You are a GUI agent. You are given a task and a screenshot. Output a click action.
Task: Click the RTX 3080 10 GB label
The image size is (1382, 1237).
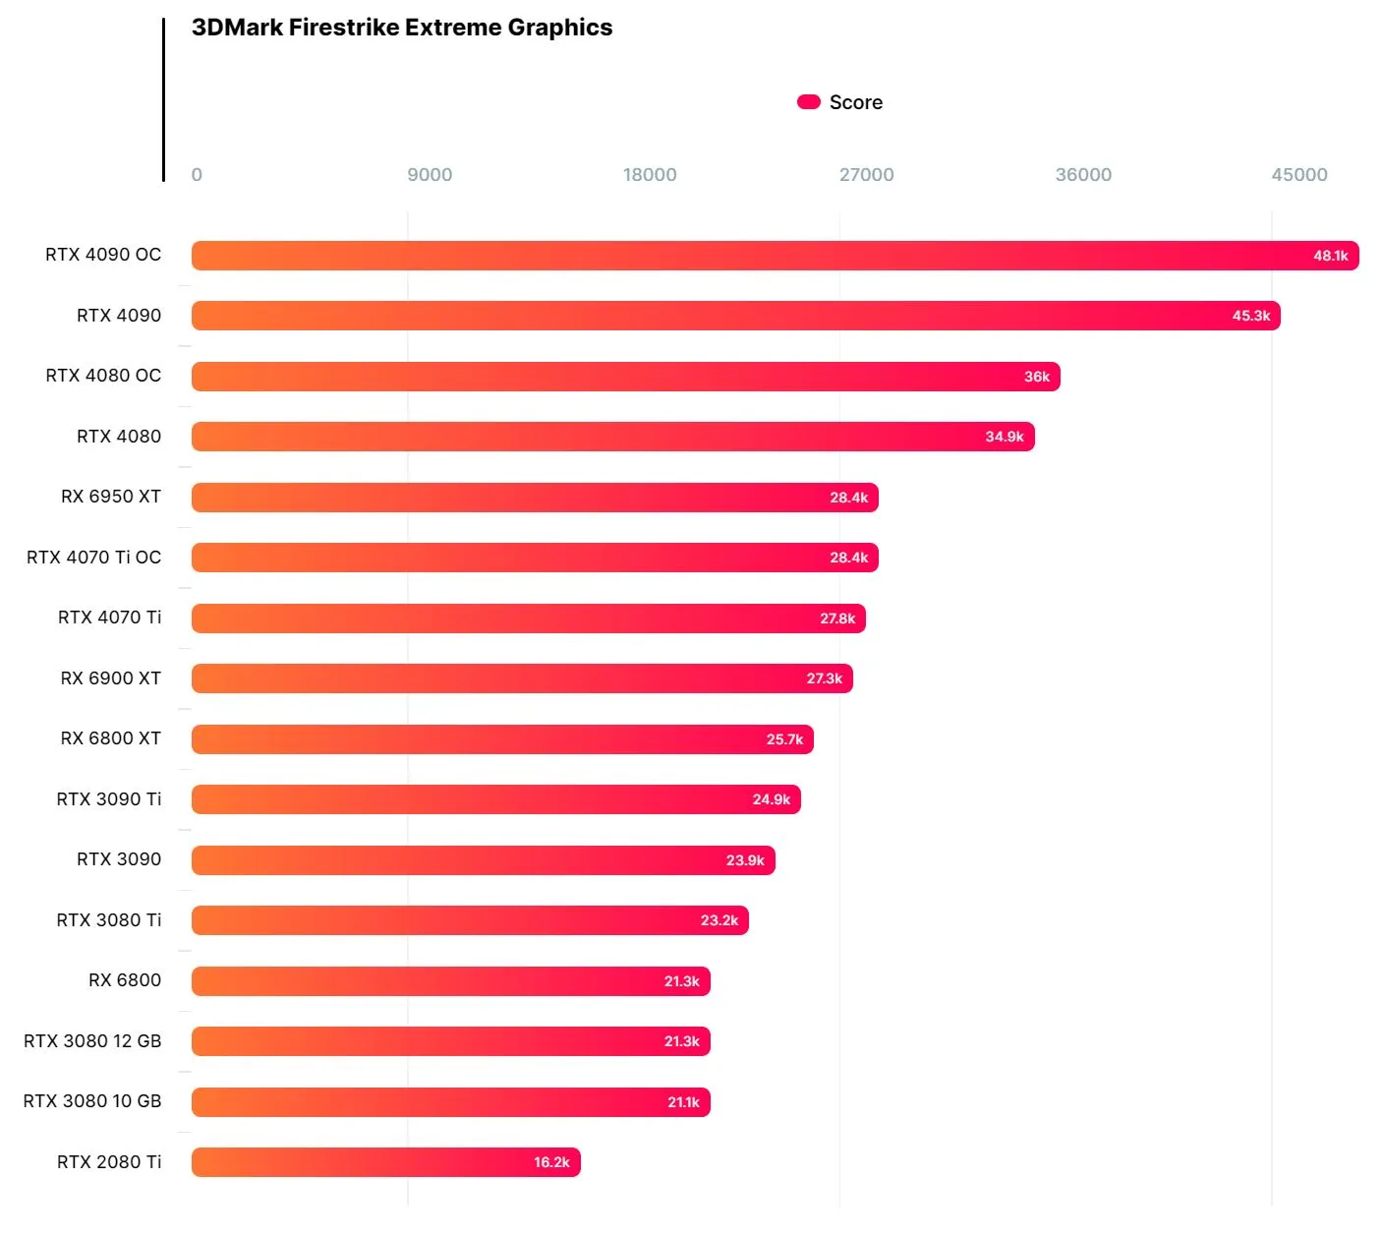(x=92, y=1101)
